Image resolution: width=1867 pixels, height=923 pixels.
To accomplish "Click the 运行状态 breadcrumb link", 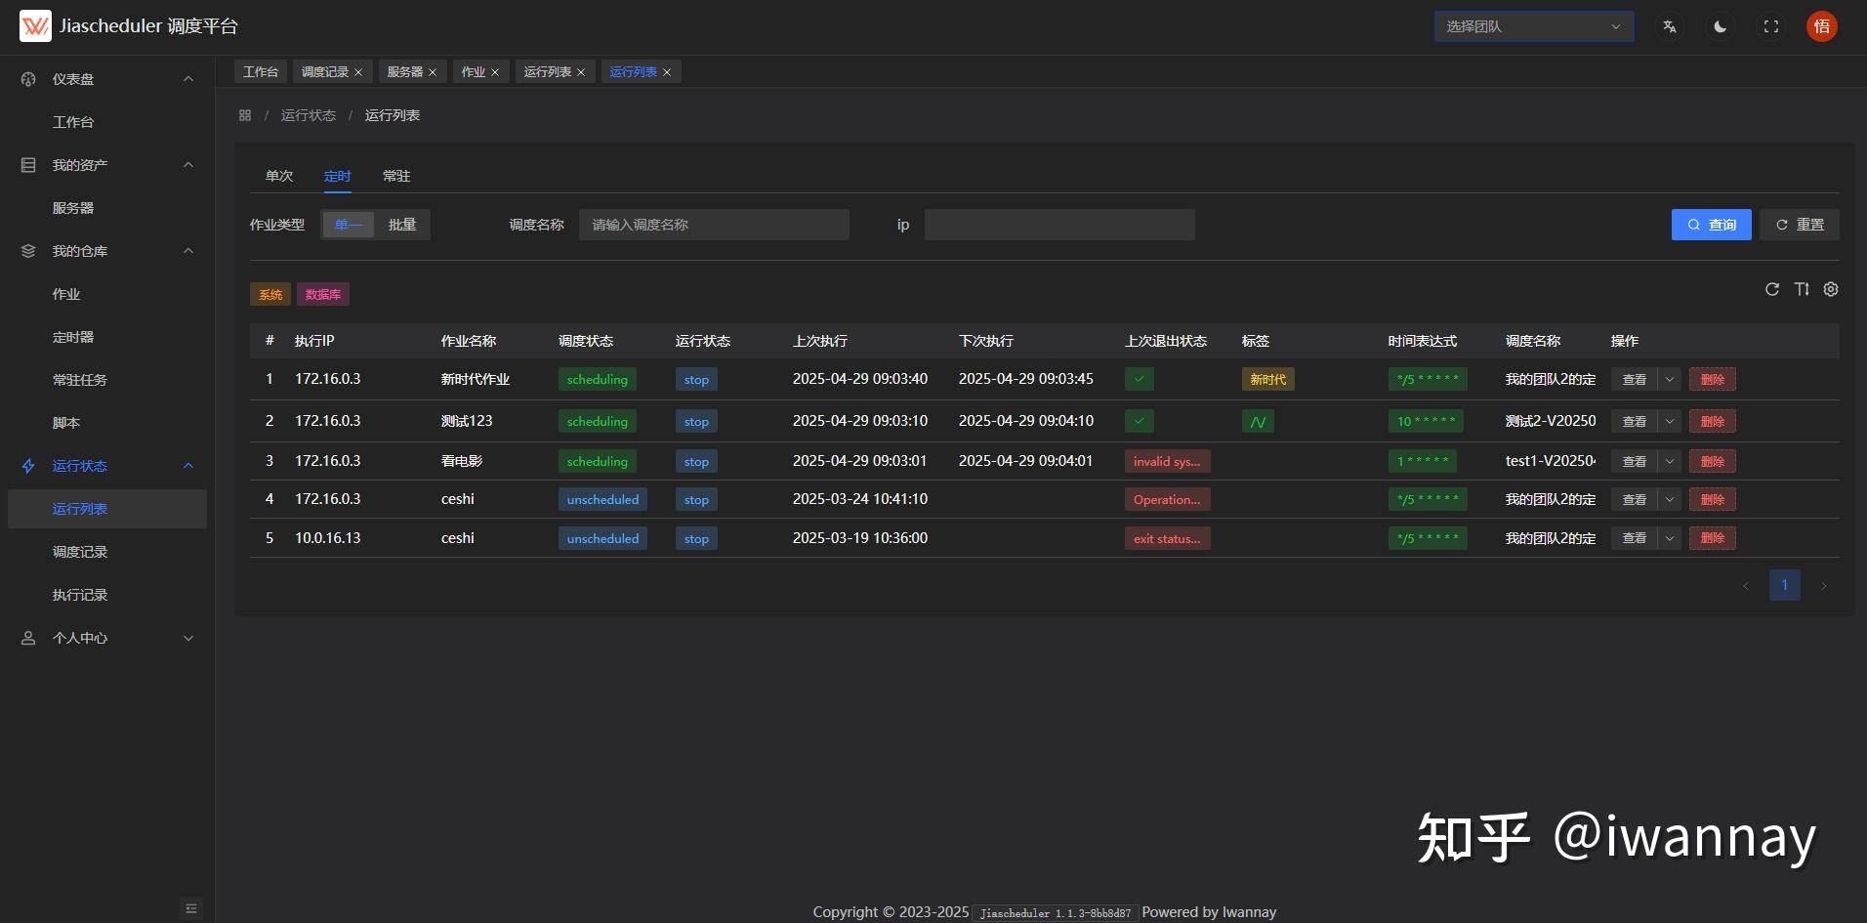I will [309, 115].
